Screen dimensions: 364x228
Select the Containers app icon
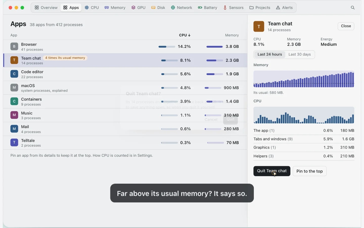14,101
